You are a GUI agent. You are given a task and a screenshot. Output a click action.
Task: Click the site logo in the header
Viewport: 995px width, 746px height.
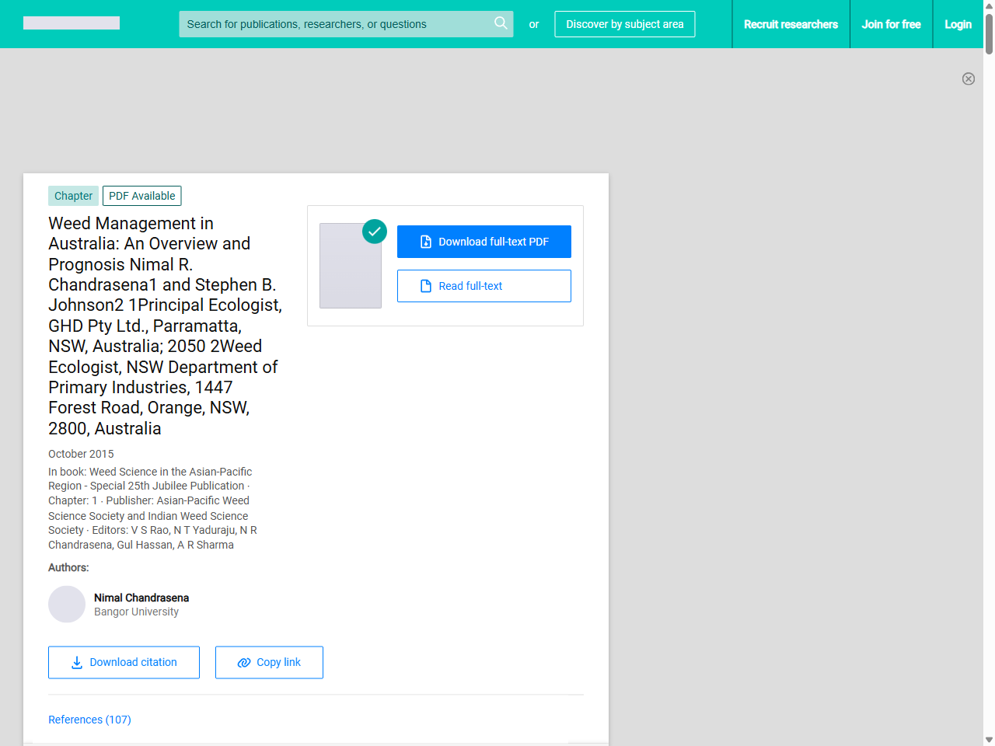72,23
